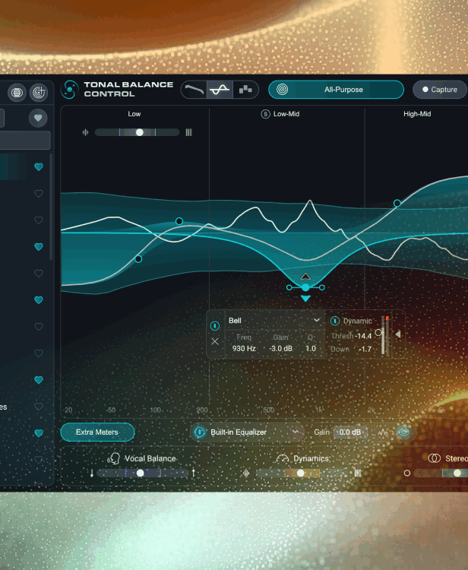Remove the Bell band with the X icon
The image size is (468, 570).
(215, 341)
